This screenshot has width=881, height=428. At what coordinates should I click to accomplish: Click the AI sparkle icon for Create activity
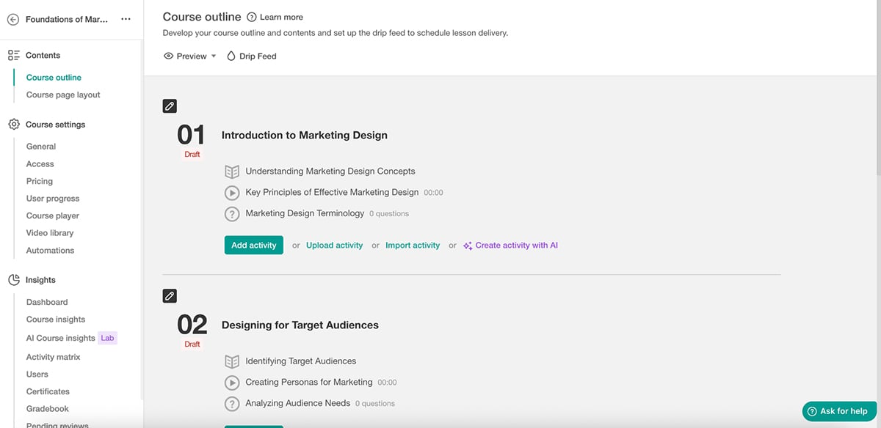click(x=468, y=245)
